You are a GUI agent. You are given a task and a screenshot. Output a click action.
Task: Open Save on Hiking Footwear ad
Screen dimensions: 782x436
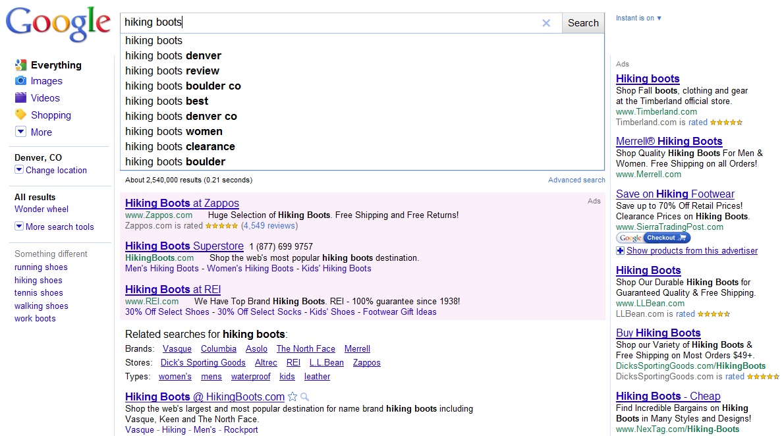click(675, 194)
